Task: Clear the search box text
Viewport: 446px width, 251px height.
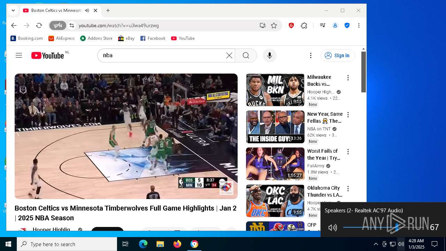Action: (229, 55)
